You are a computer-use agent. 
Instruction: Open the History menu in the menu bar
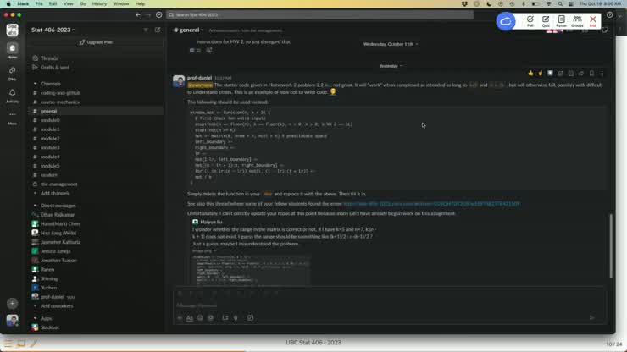click(99, 3)
